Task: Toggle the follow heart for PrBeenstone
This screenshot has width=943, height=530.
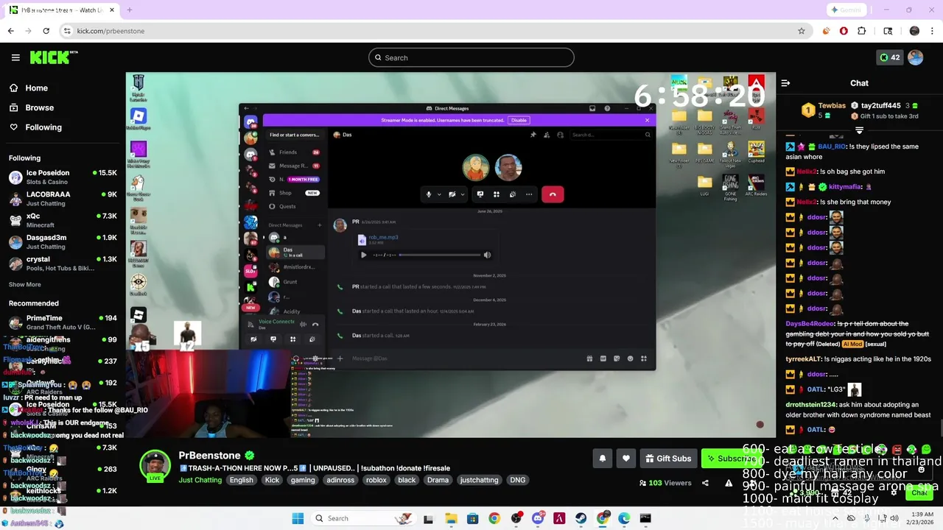Action: point(625,459)
